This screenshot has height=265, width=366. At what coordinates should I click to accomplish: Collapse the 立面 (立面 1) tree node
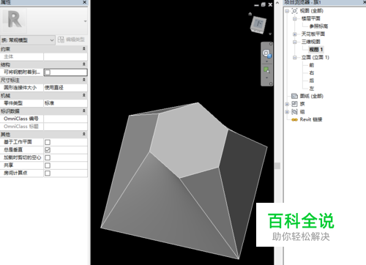[295, 58]
